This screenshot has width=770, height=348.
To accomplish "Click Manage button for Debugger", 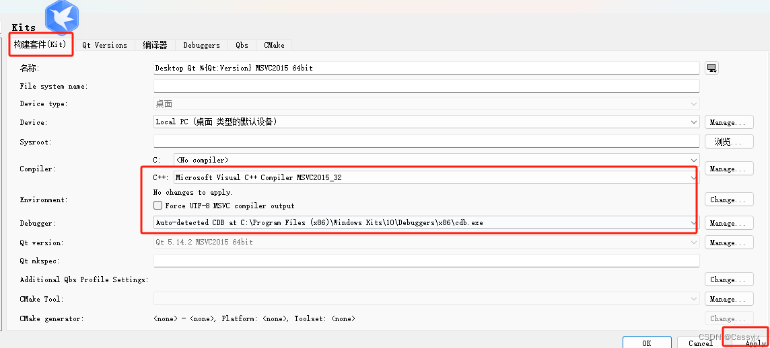I will click(x=729, y=223).
